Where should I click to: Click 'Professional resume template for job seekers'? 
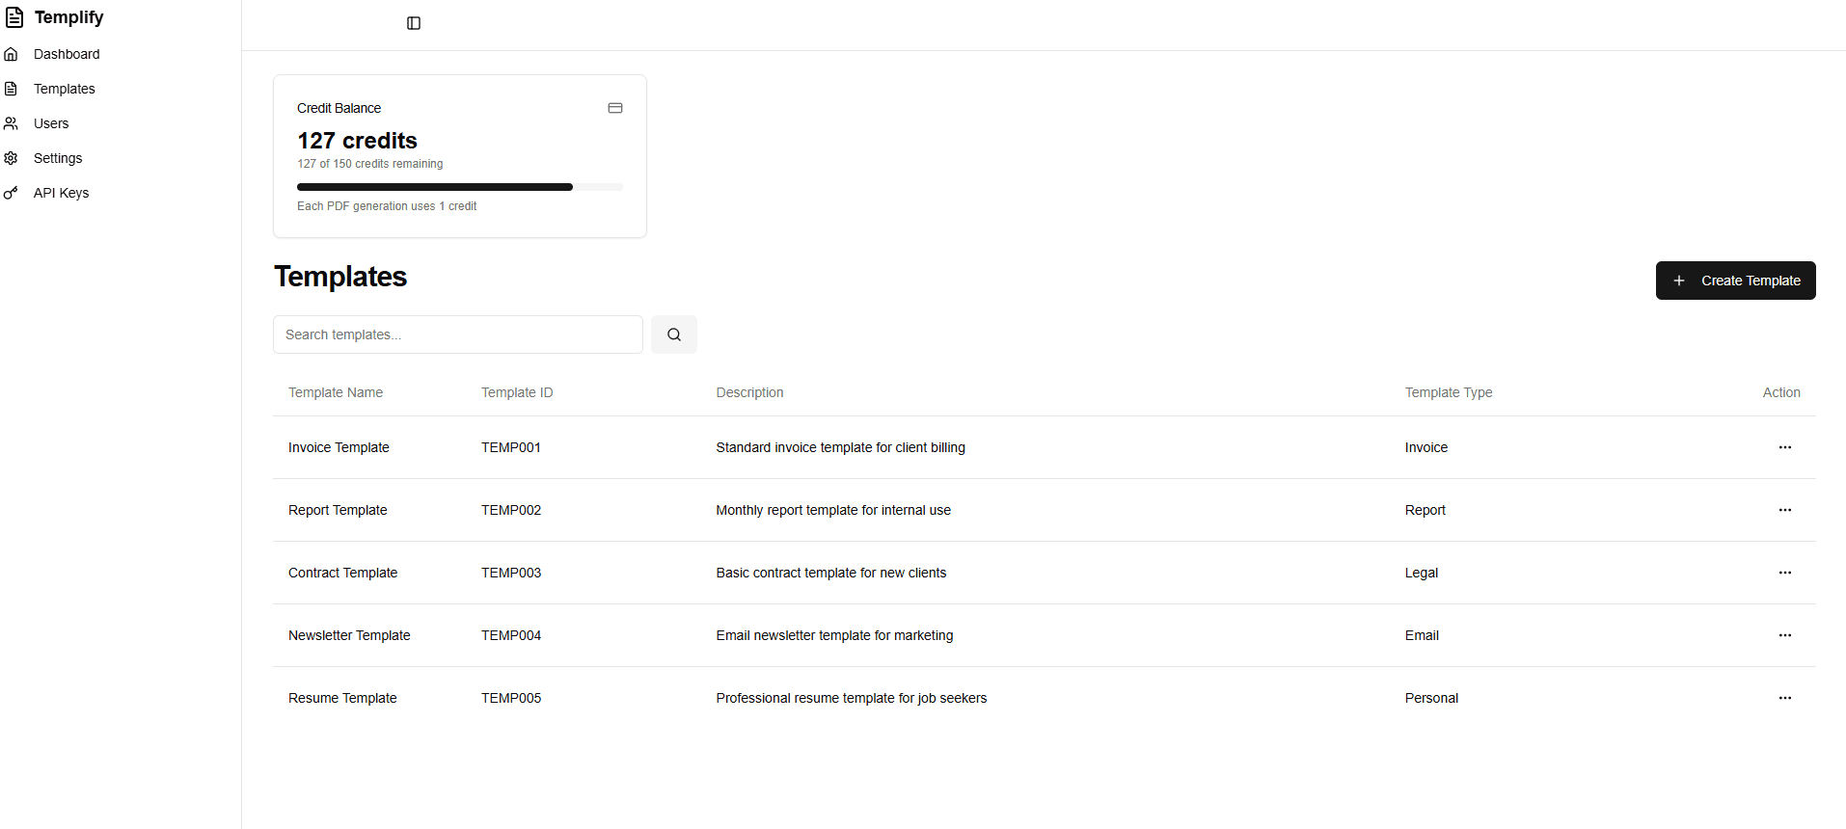point(852,698)
